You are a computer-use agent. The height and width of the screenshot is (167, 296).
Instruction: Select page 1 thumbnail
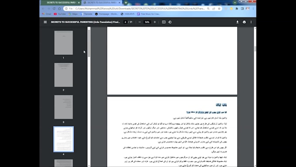coord(64,43)
